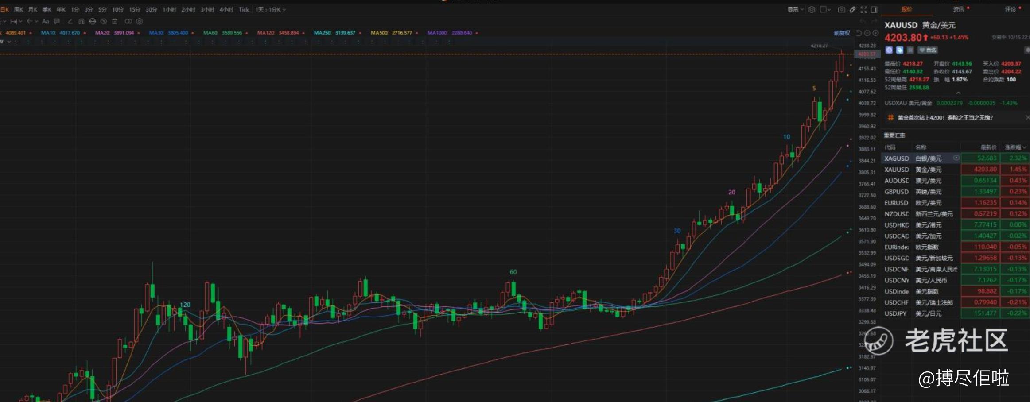
Task: Select the 周K weekly chart period
Action: tap(19, 10)
